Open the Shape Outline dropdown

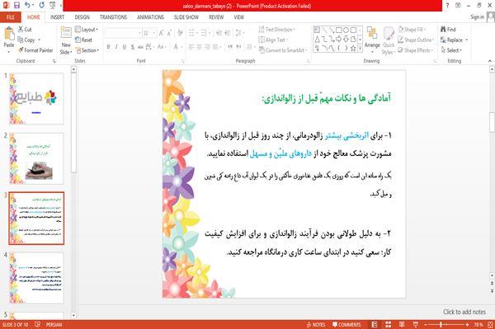(x=416, y=40)
